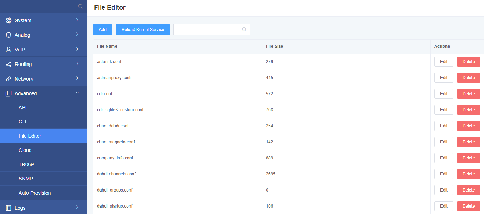Open the API submenu item
Image resolution: width=484 pixels, height=214 pixels.
point(43,107)
